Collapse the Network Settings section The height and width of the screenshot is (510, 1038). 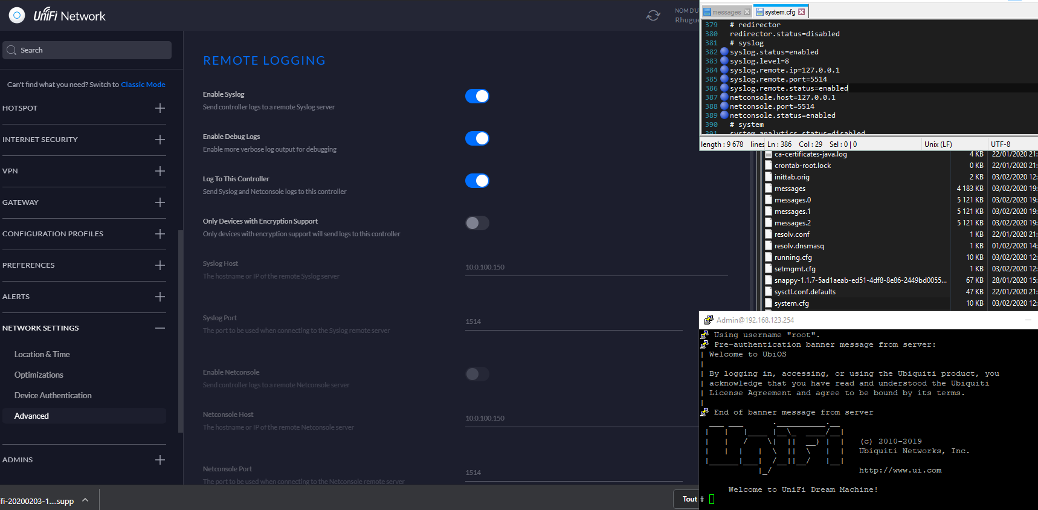point(160,328)
